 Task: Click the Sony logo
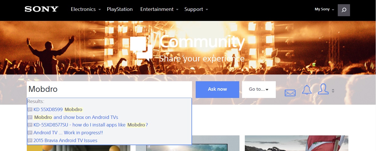pyautogui.click(x=41, y=9)
